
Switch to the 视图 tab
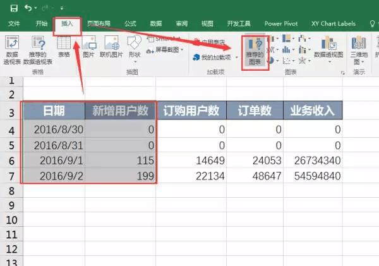[207, 24]
